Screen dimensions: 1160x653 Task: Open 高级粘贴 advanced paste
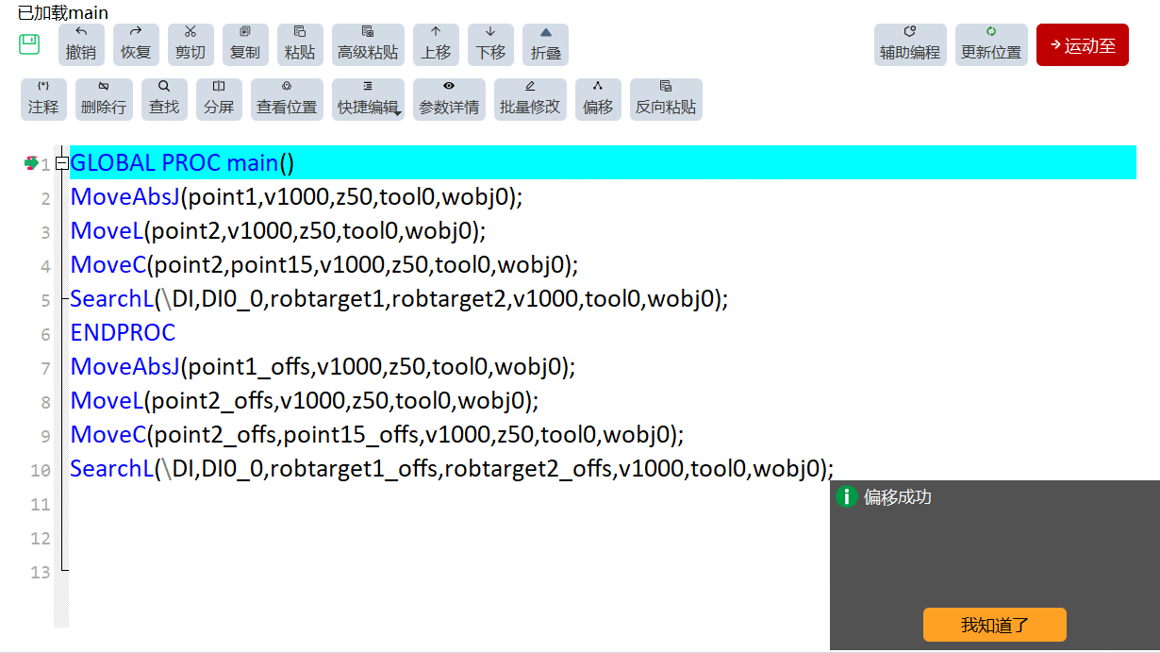(x=368, y=44)
